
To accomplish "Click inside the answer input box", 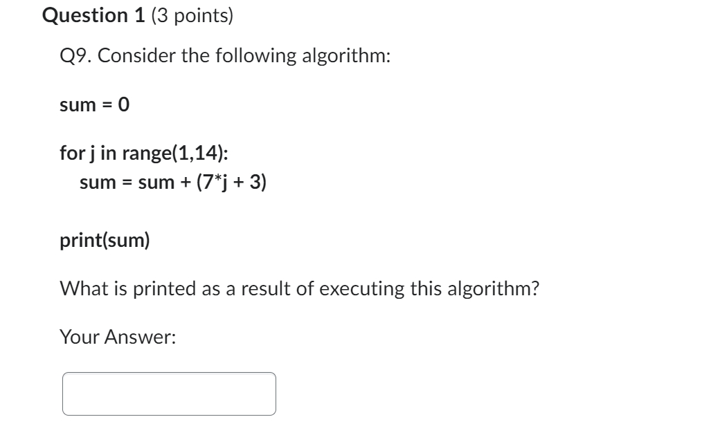I will (x=170, y=391).
